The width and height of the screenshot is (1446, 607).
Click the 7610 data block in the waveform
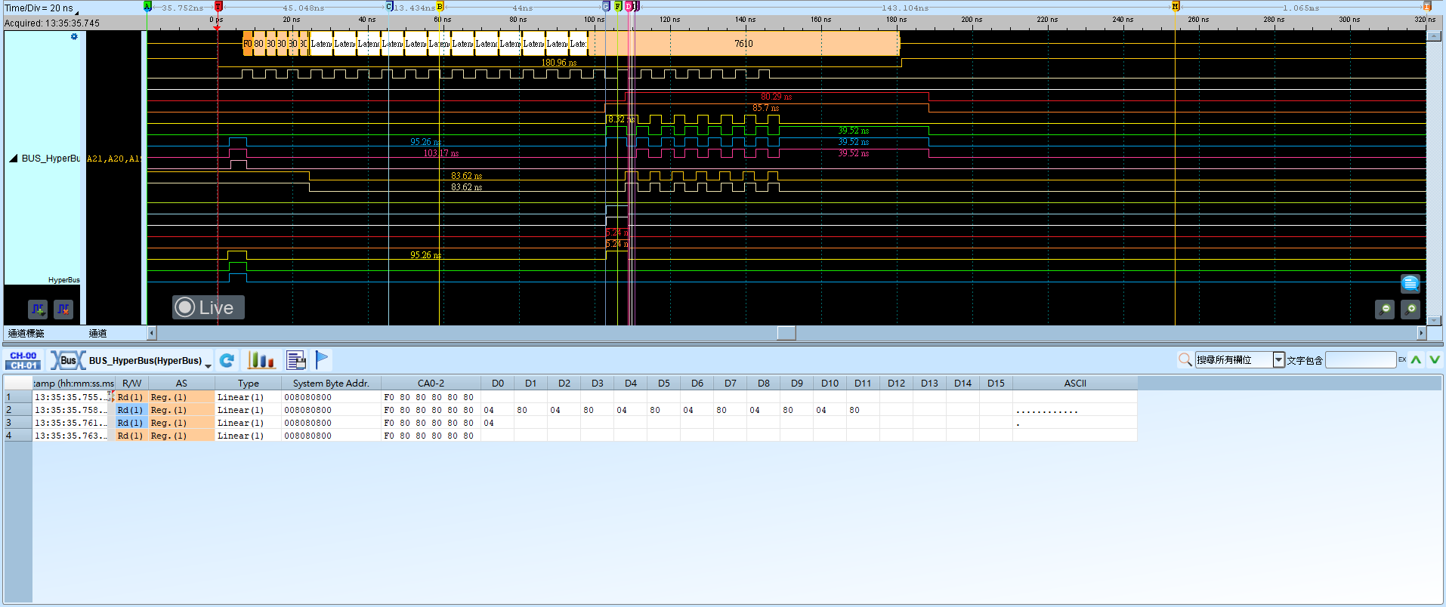point(743,43)
